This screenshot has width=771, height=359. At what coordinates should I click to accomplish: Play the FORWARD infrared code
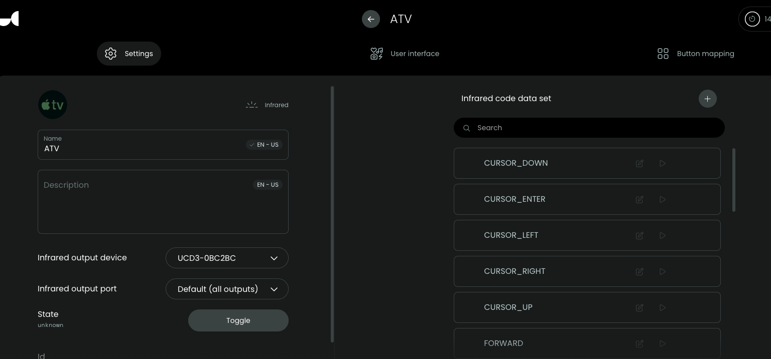(663, 343)
